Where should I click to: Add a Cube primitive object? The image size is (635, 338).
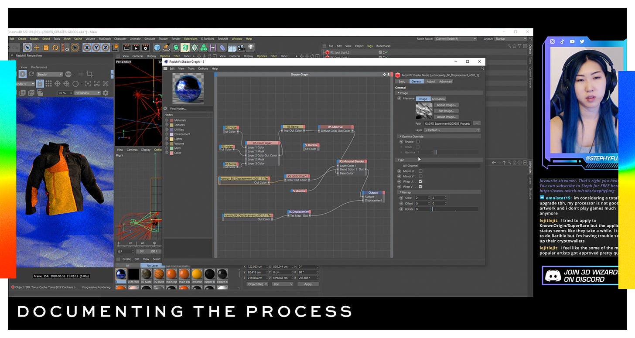pos(157,48)
